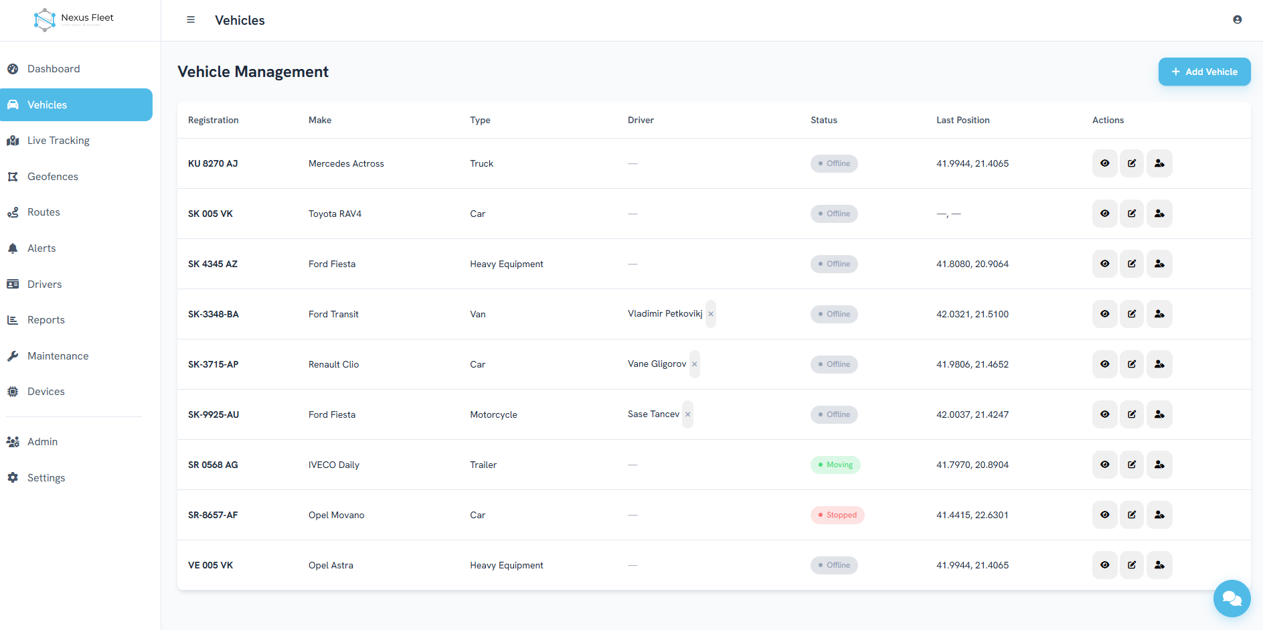Toggle the sidebar hamburger menu
This screenshot has height=630, width=1263.
pos(191,20)
